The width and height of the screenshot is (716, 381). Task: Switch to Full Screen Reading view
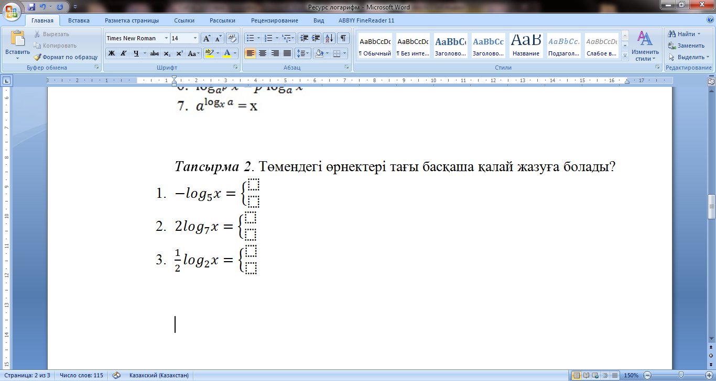pos(586,375)
